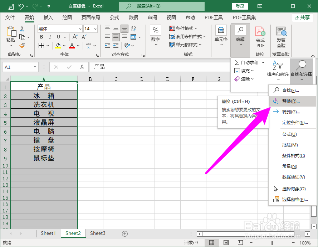The image size is (318, 247).
Task: Open the 套用表格格式 dropdown
Action: 187,37
